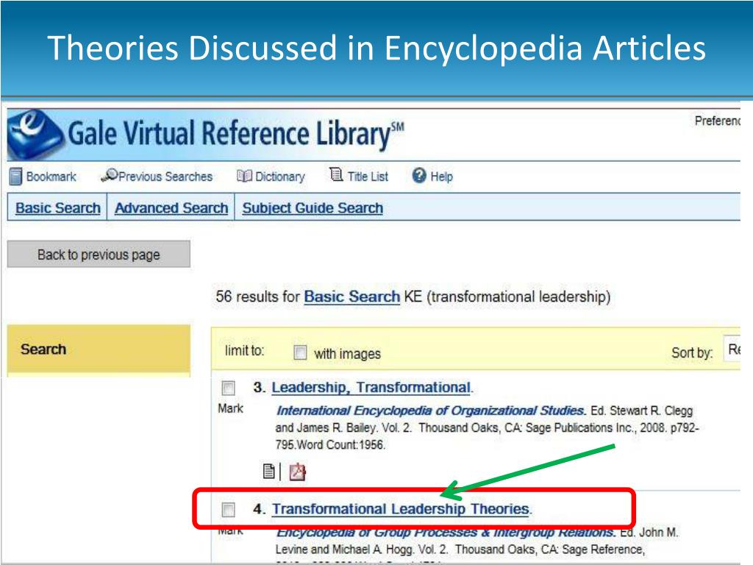The width and height of the screenshot is (753, 565).
Task: Click '56 results for' summary text
Action: coord(258,296)
